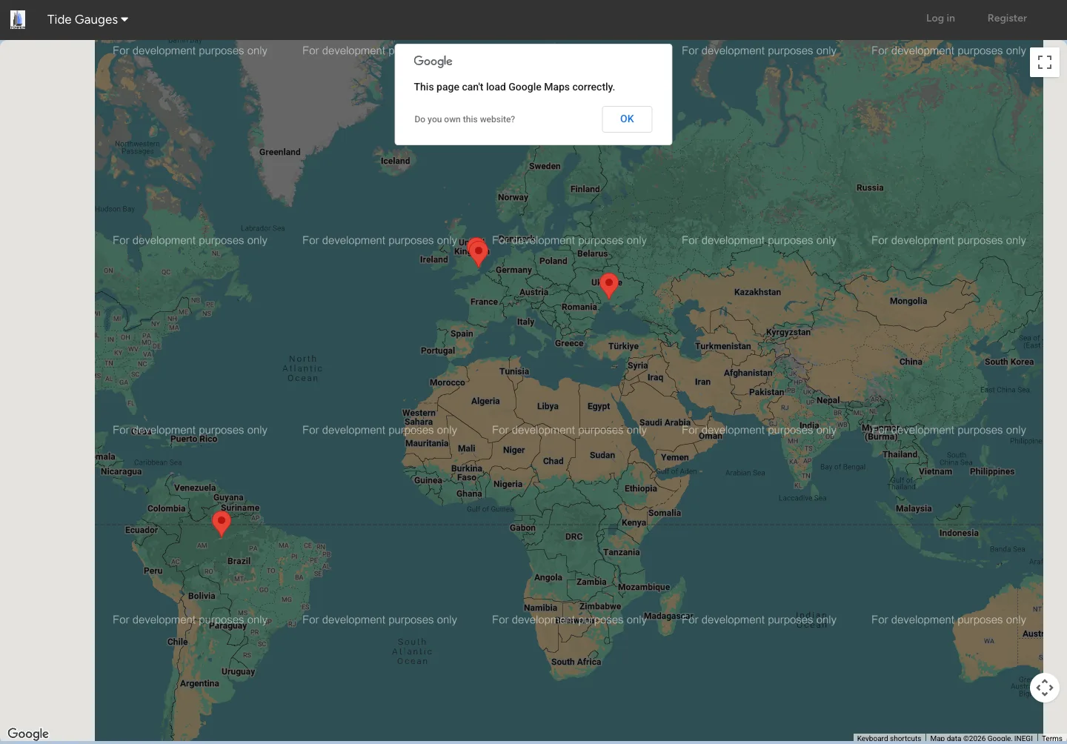Open the map Terms link
The width and height of the screenshot is (1067, 744).
[x=1052, y=739]
